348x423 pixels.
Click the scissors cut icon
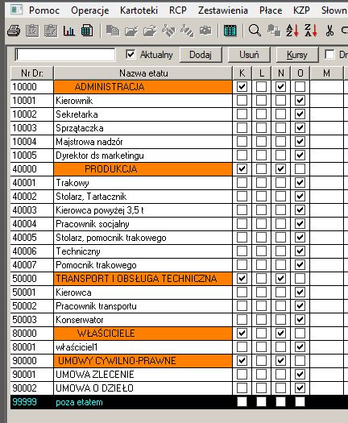[329, 31]
